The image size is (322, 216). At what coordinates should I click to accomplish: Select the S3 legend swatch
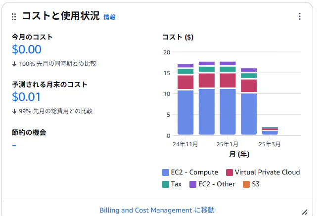(246, 184)
